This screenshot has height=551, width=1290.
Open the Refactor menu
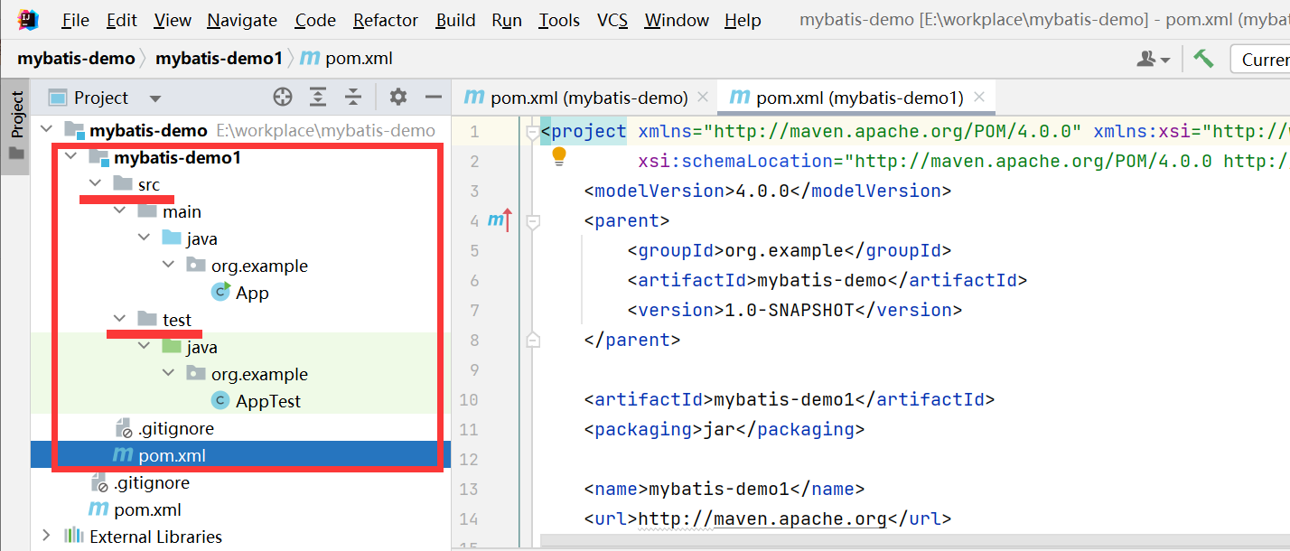[386, 20]
